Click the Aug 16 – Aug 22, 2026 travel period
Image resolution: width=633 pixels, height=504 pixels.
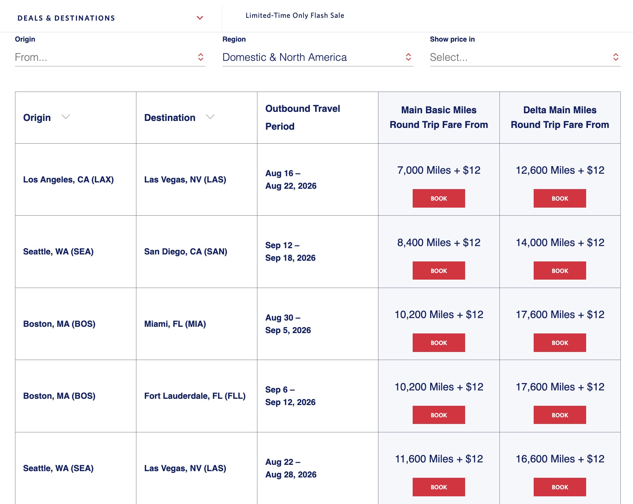(291, 180)
